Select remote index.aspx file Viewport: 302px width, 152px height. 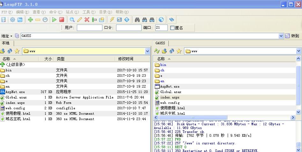click(x=225, y=98)
